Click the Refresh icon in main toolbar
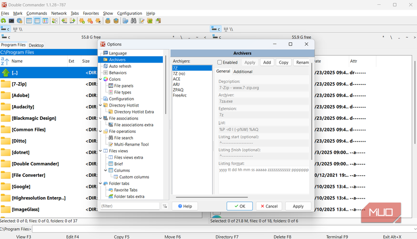417x239 pixels. (x=4, y=21)
